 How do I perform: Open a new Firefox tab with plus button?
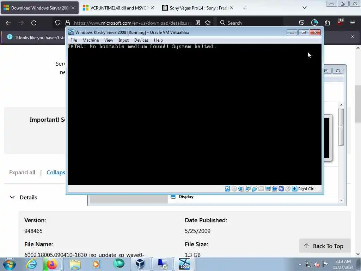point(245,8)
